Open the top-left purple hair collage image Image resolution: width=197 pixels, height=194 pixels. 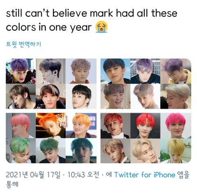(x=51, y=84)
